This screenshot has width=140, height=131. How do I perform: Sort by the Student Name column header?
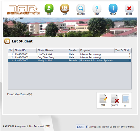pyautogui.click(x=52, y=50)
